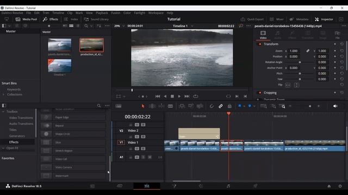Click Quick Export button
This screenshot has height=195, width=348.
(x=252, y=19)
